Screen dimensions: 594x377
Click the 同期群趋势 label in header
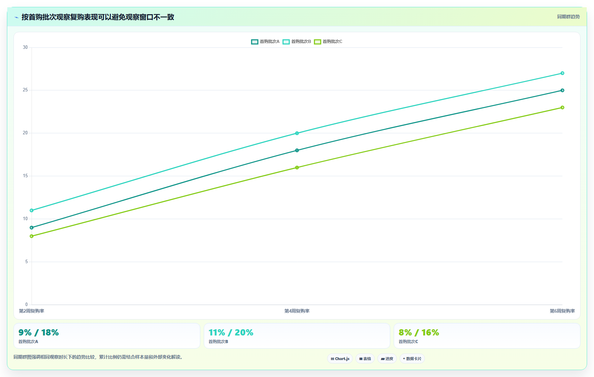point(568,17)
